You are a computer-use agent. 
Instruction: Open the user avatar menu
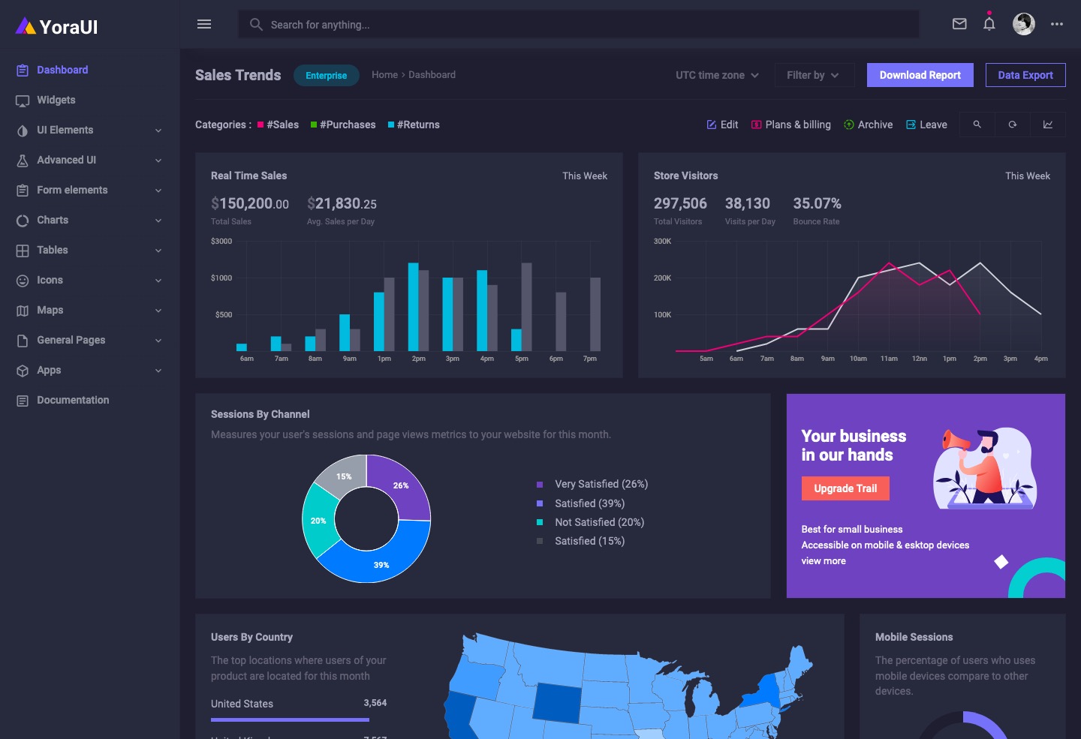coord(1024,24)
